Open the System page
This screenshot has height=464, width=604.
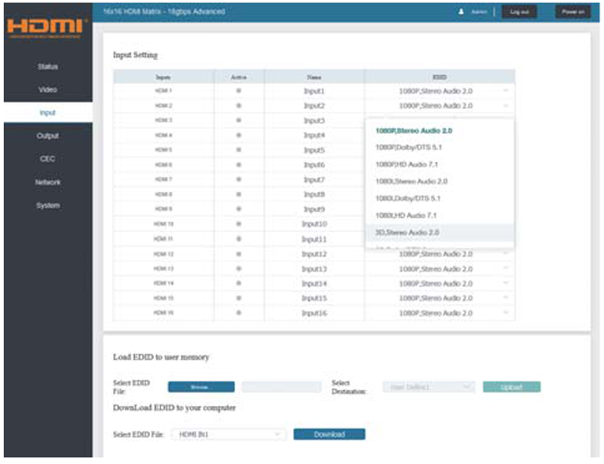pyautogui.click(x=48, y=205)
